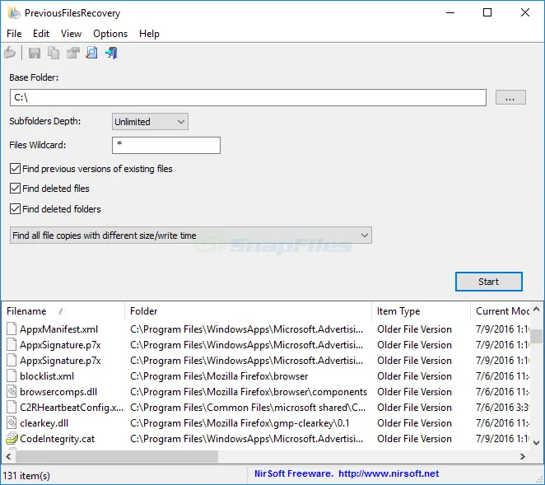Viewport: 545px width, 485px height.
Task: Click the PreviousFilesRecovery title bar app icon
Action: [14, 13]
